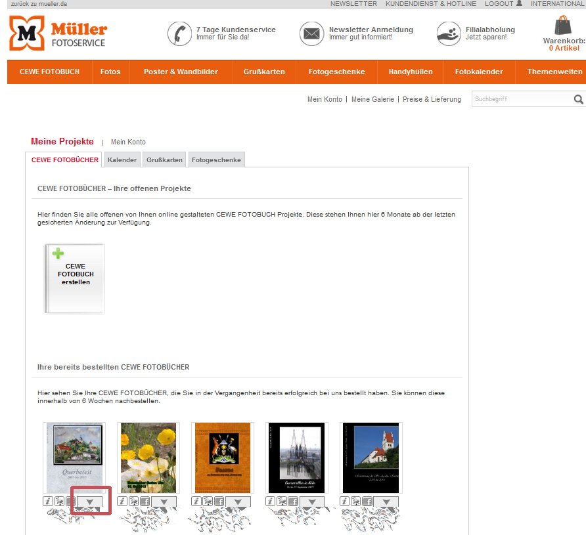Viewport: 586px width, 535px height.
Task: Open the Warenkorb shopping bag icon
Action: [562, 25]
